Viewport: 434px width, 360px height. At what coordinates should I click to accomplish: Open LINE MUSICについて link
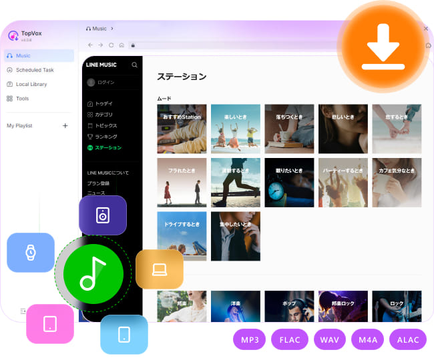tap(108, 173)
